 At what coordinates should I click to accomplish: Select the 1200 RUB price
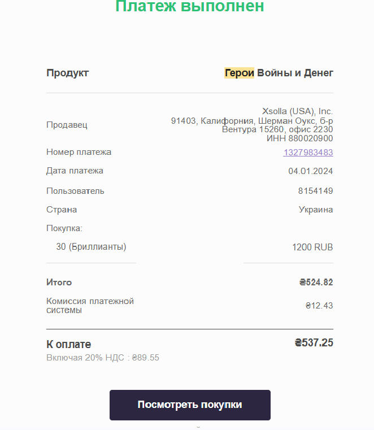tap(312, 247)
